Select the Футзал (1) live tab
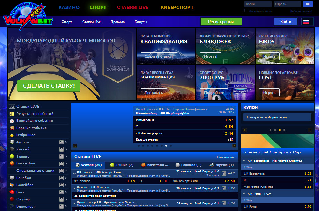The height and width of the screenshot is (211, 319). point(221,165)
